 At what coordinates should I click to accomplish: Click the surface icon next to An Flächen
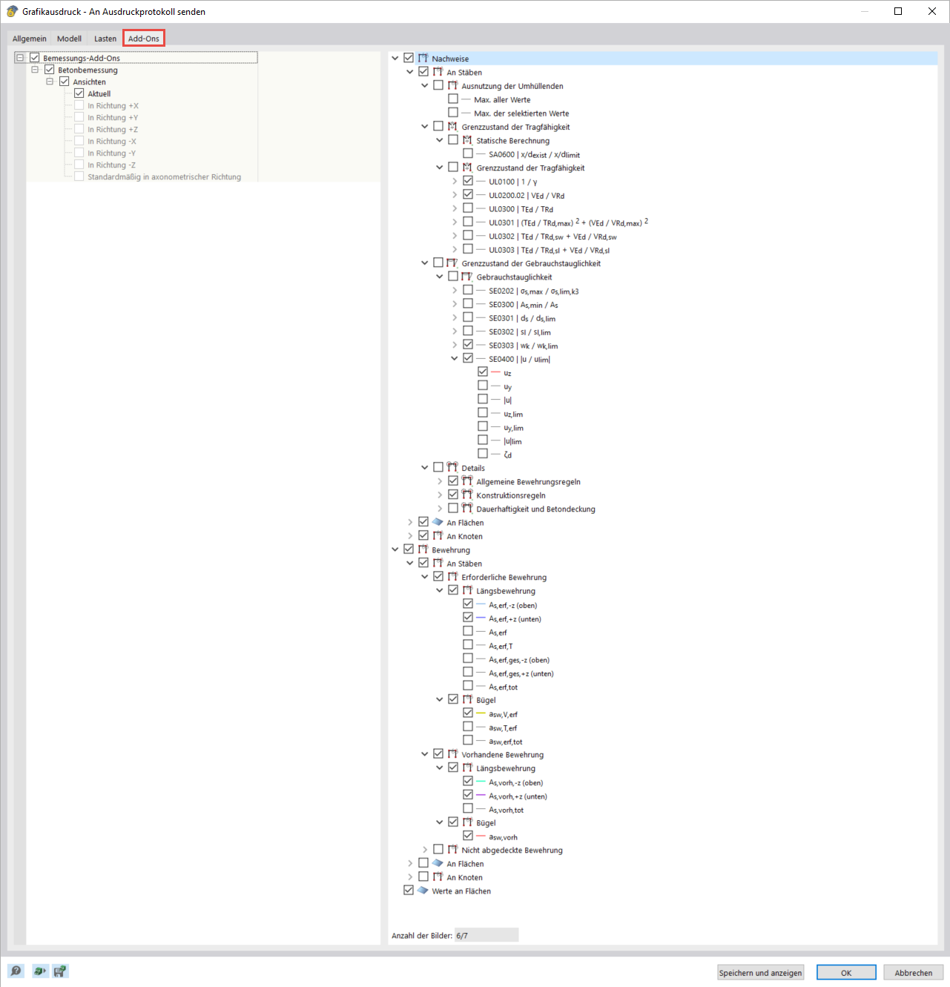coord(438,522)
